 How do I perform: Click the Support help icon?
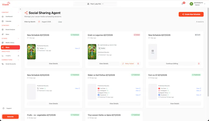click(3, 108)
